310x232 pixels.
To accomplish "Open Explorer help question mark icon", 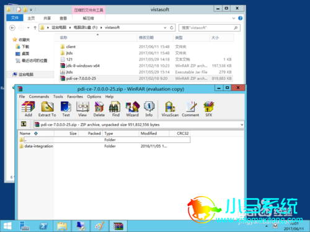I will pyautogui.click(x=240, y=18).
